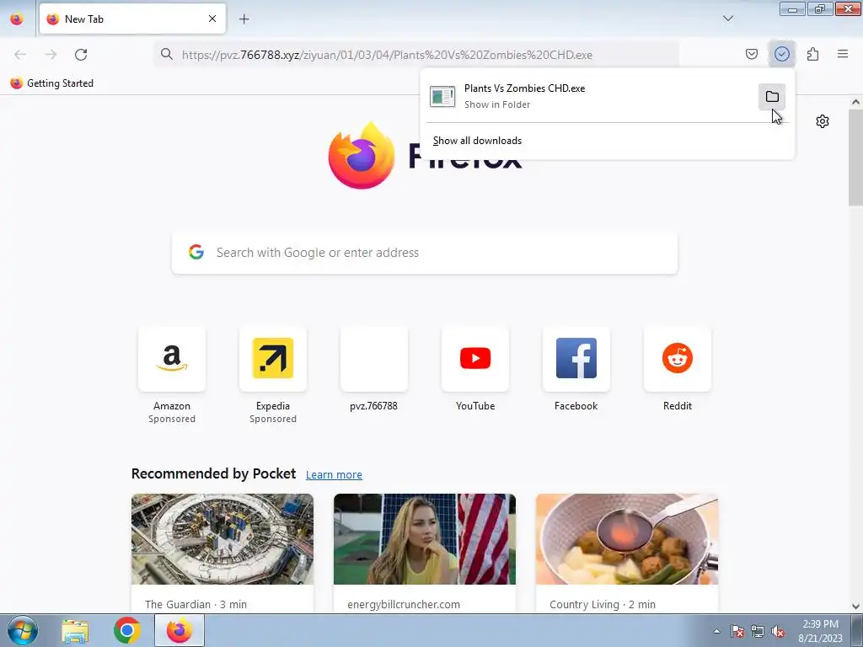Open network status tray icon
The width and height of the screenshot is (863, 647).
coord(758,631)
